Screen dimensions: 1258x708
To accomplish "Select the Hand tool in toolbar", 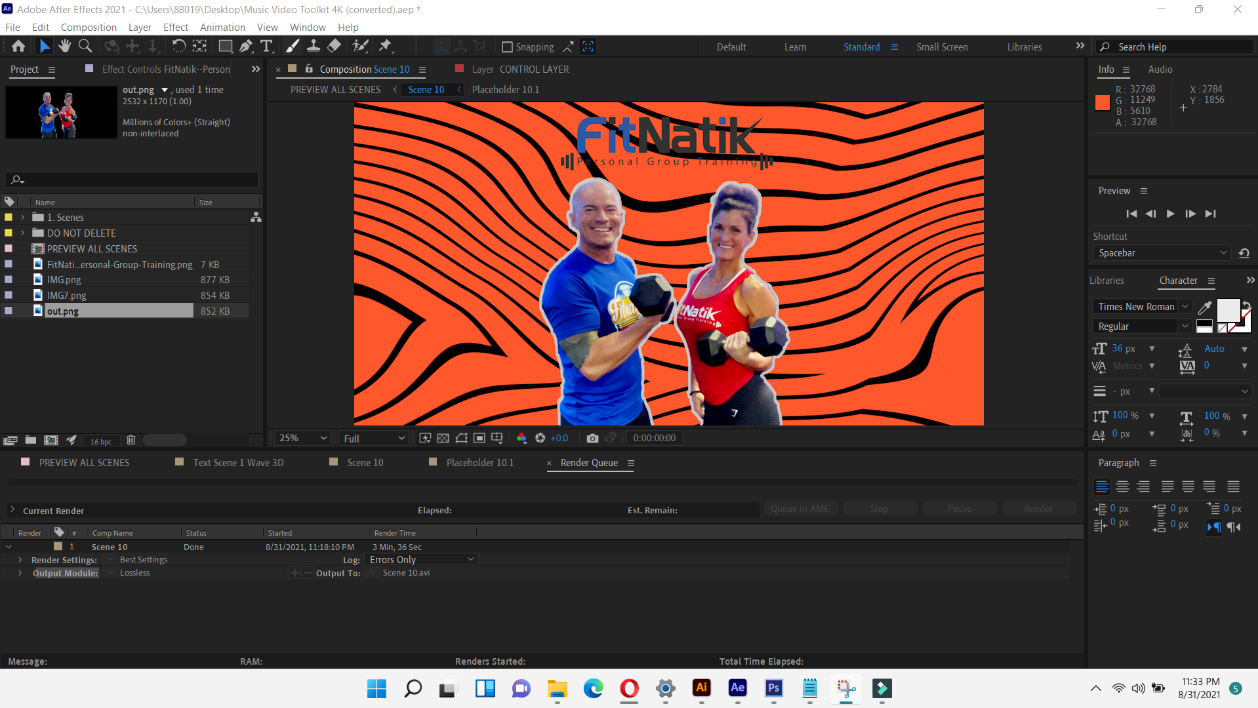I will [x=64, y=46].
